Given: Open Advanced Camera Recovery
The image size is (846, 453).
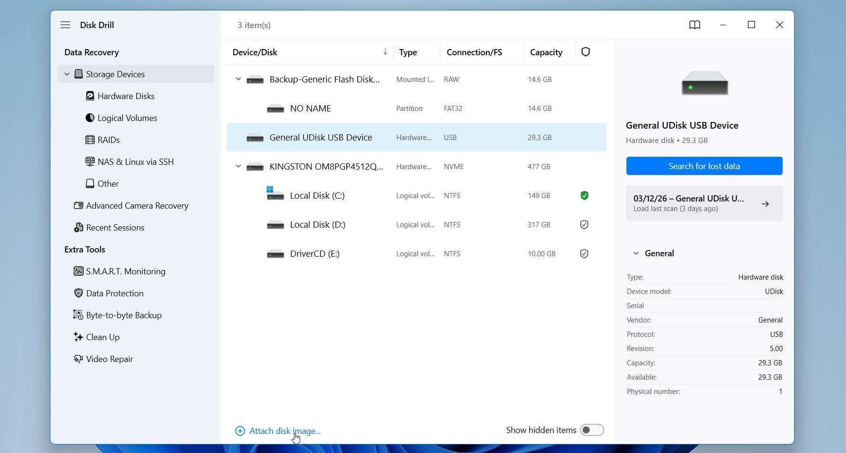Looking at the screenshot, I should [x=137, y=206].
